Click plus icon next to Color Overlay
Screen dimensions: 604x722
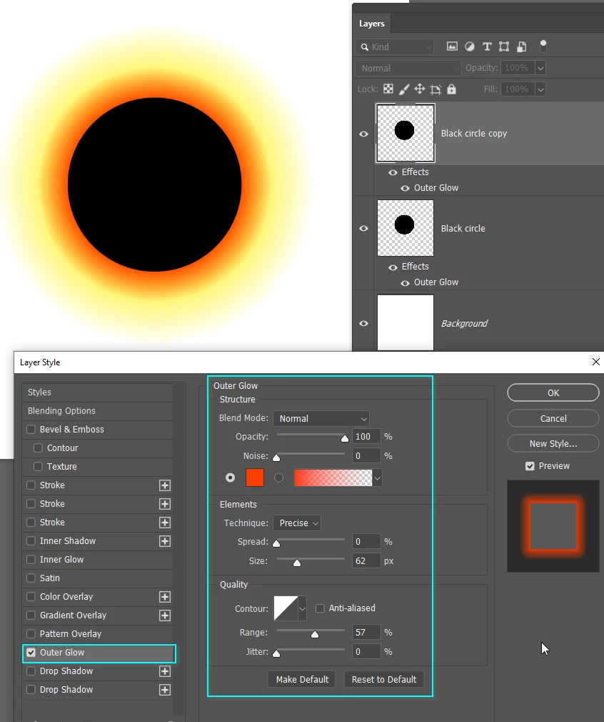click(x=165, y=597)
